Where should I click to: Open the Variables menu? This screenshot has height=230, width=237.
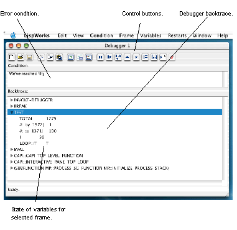[151, 35]
